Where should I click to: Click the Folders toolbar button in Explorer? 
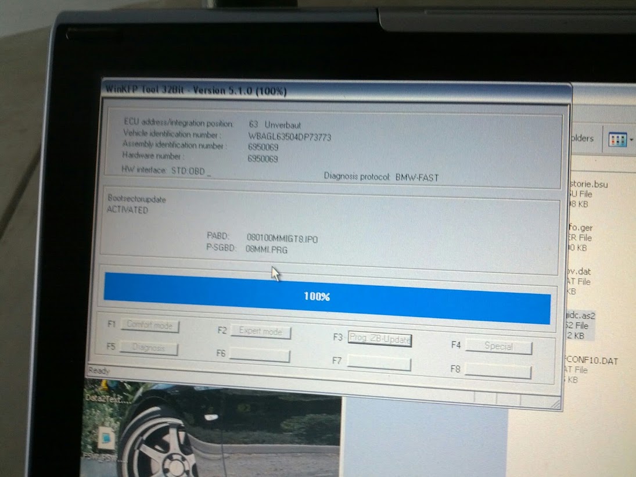(581, 138)
